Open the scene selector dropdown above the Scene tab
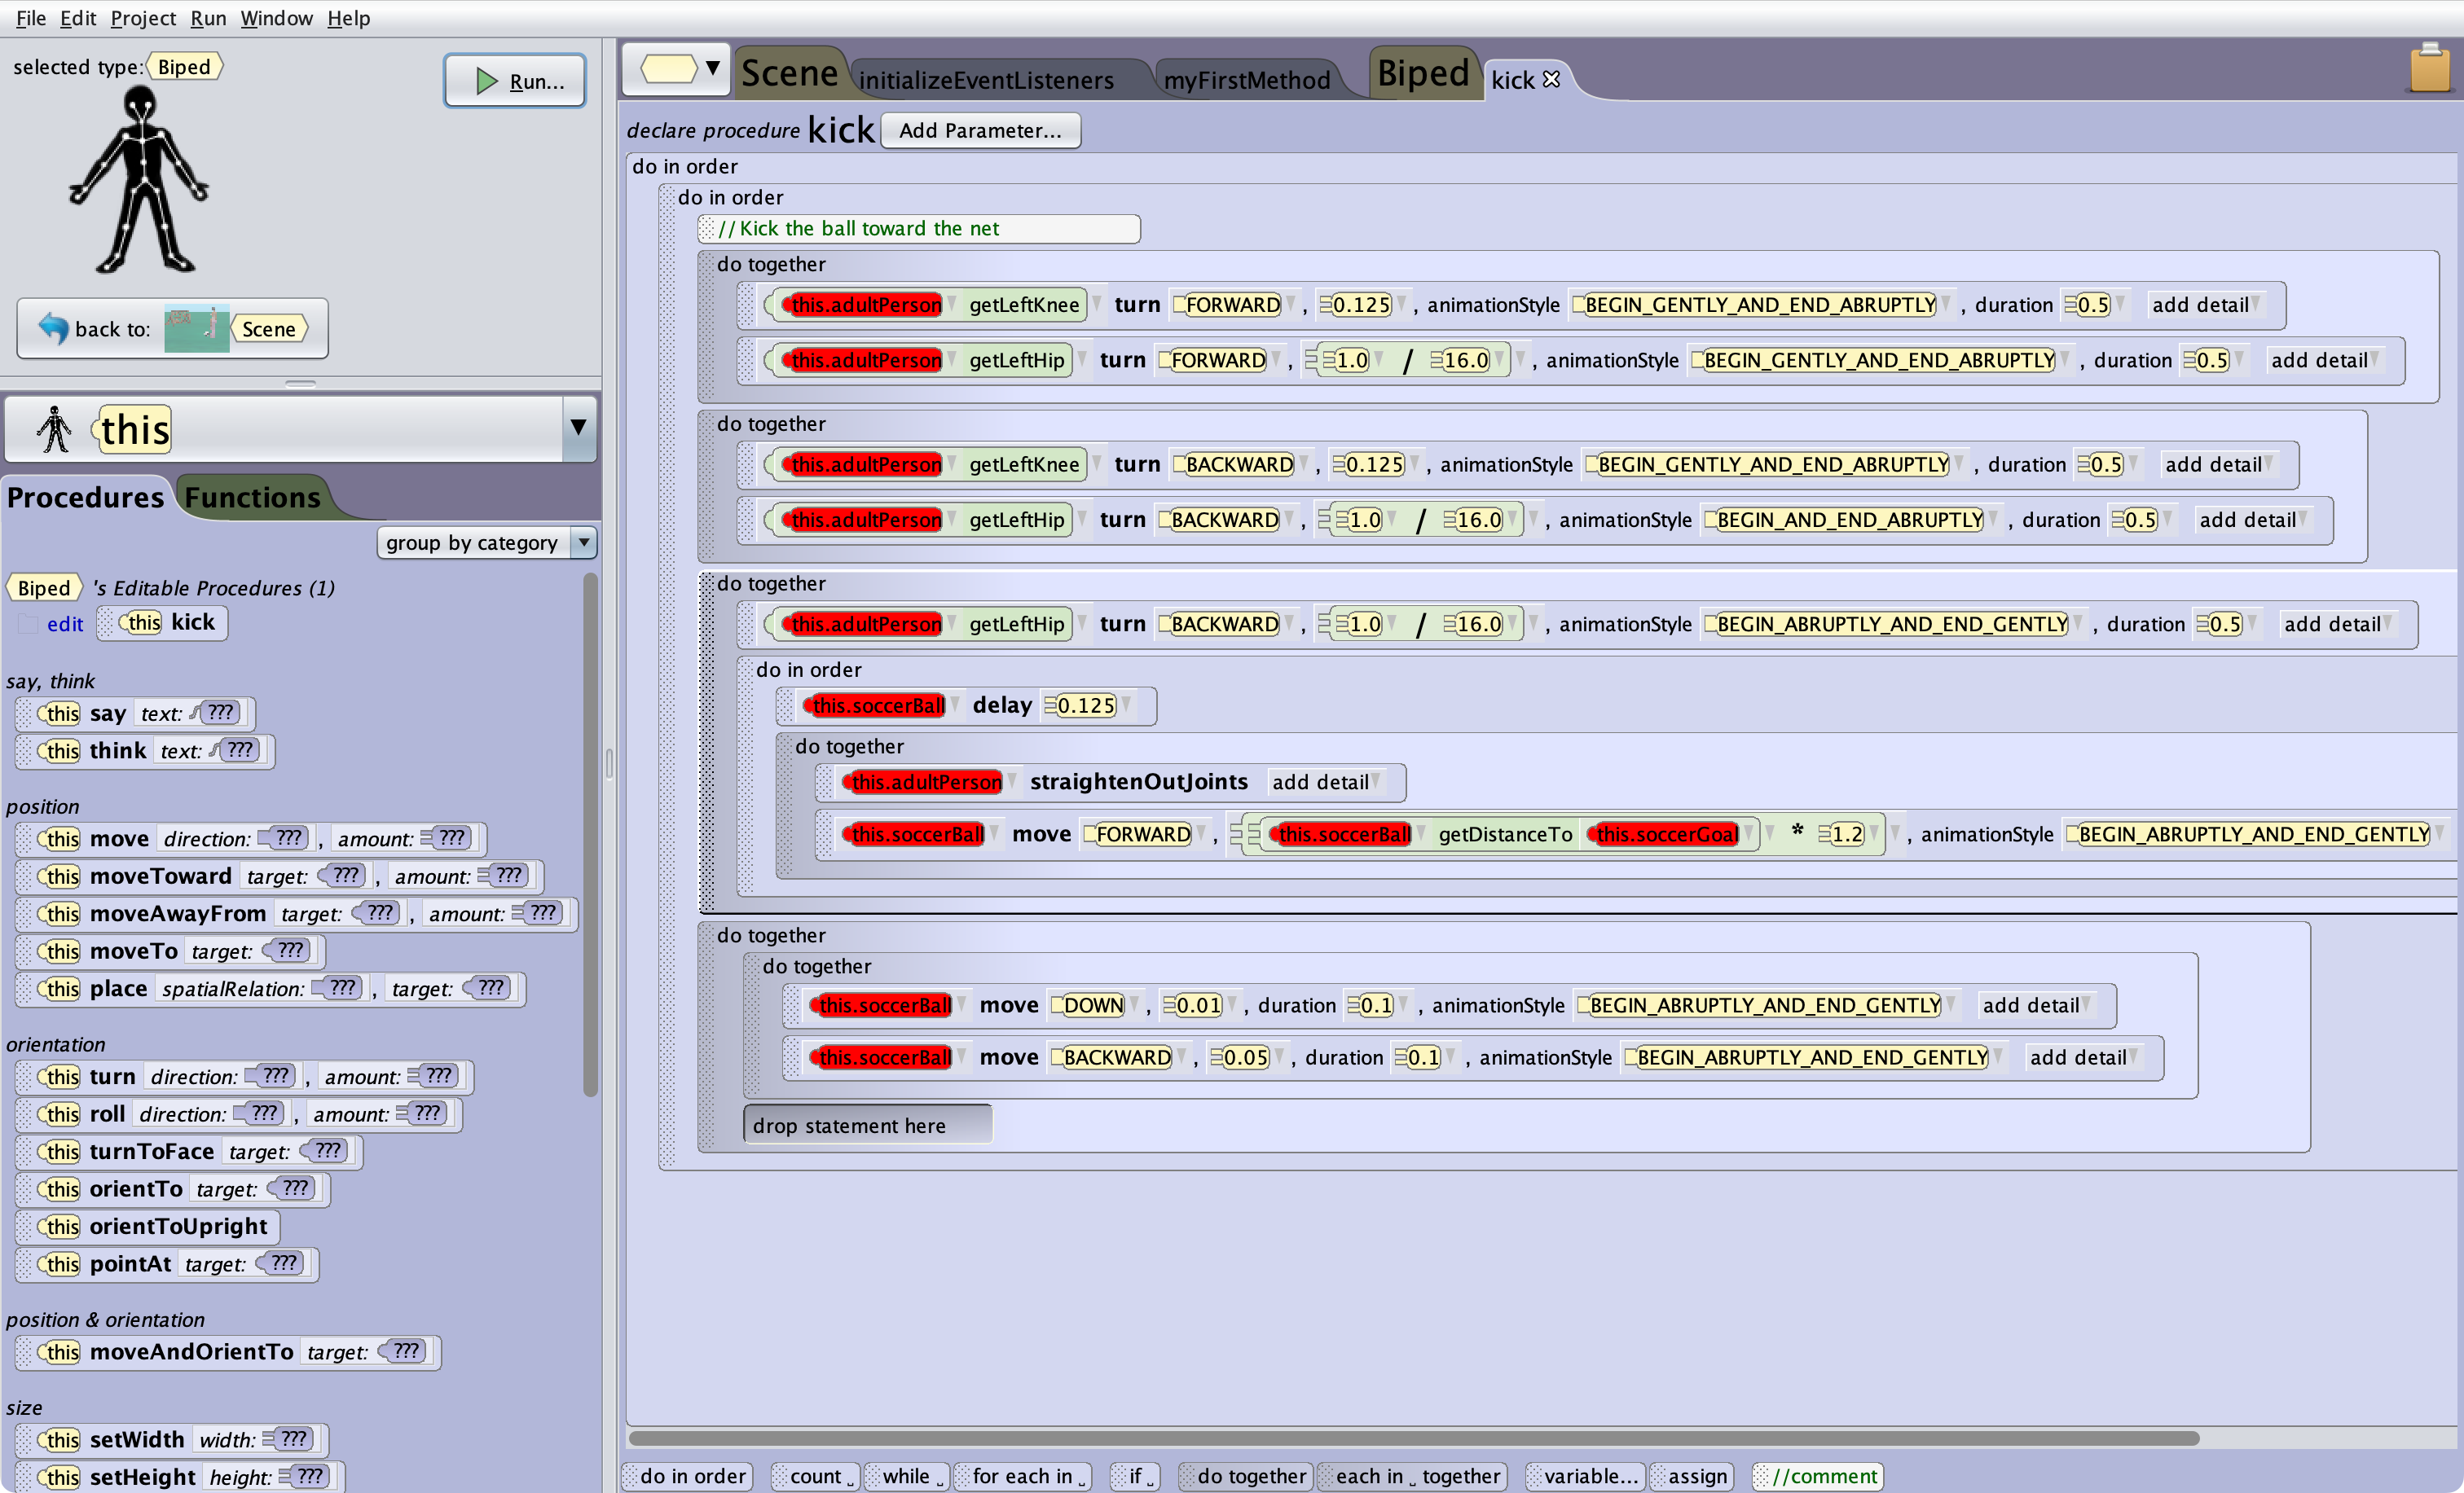2464x1493 pixels. click(713, 68)
